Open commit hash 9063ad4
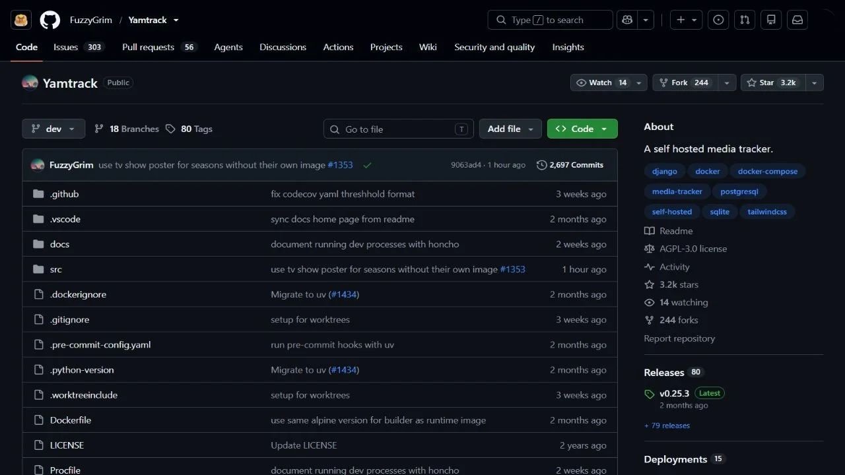Screen dimensions: 845x475 (466, 165)
